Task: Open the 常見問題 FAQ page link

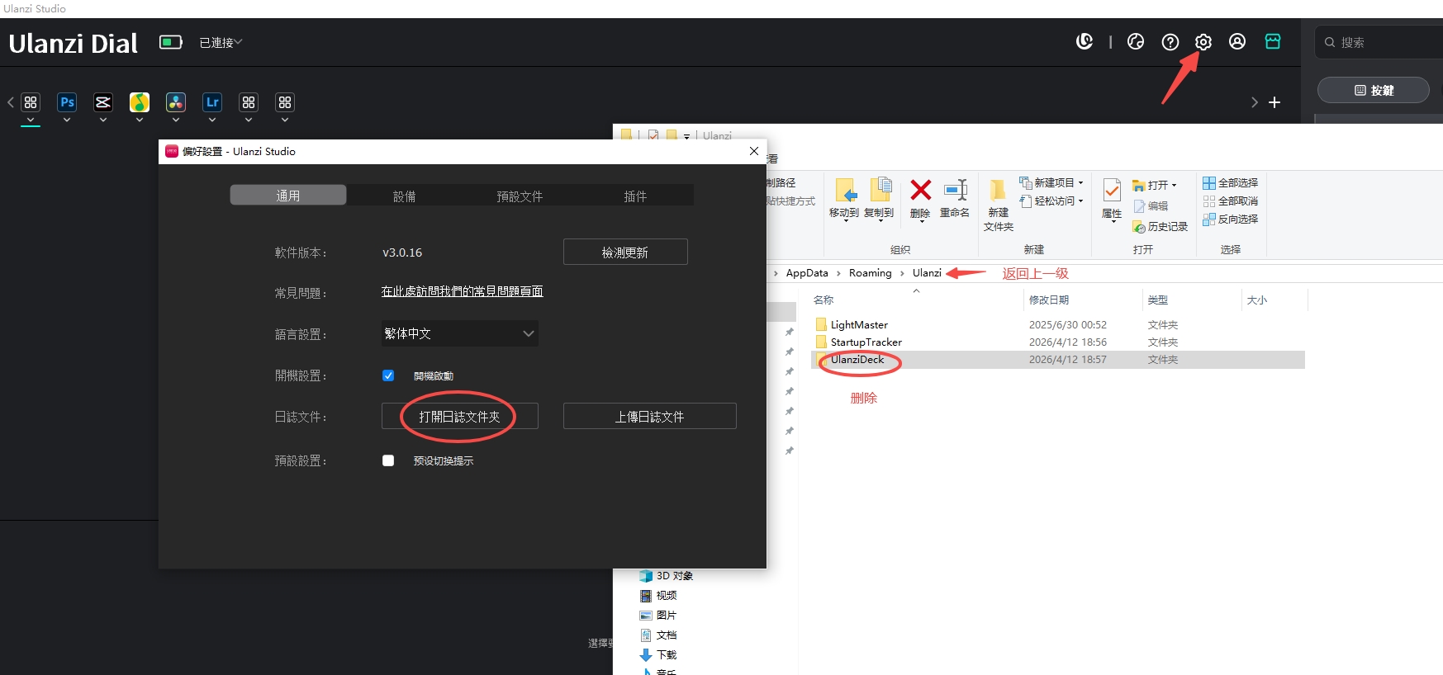Action: click(x=463, y=291)
